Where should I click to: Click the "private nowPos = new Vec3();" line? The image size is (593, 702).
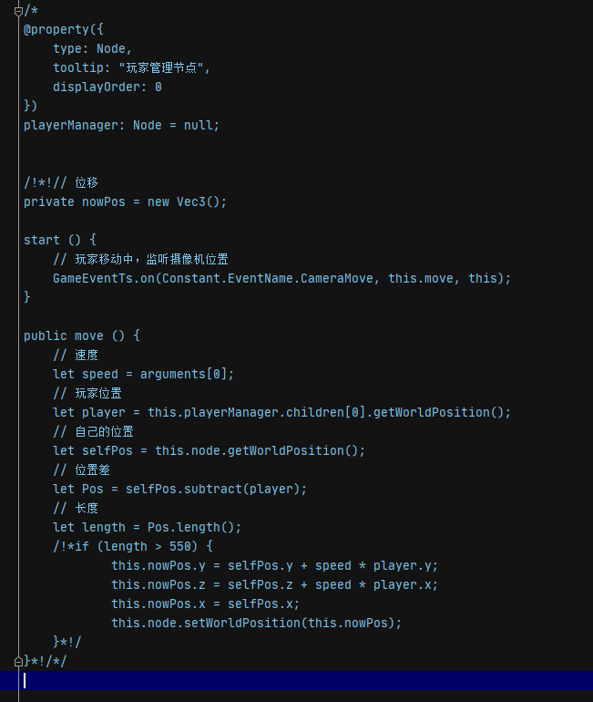(125, 201)
